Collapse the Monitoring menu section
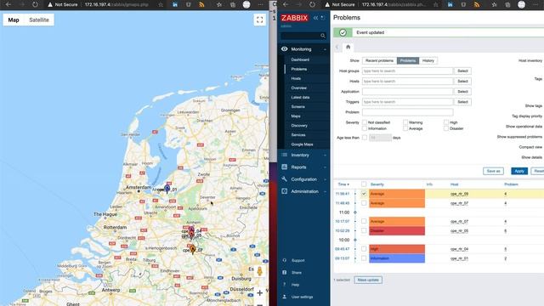 coord(325,49)
